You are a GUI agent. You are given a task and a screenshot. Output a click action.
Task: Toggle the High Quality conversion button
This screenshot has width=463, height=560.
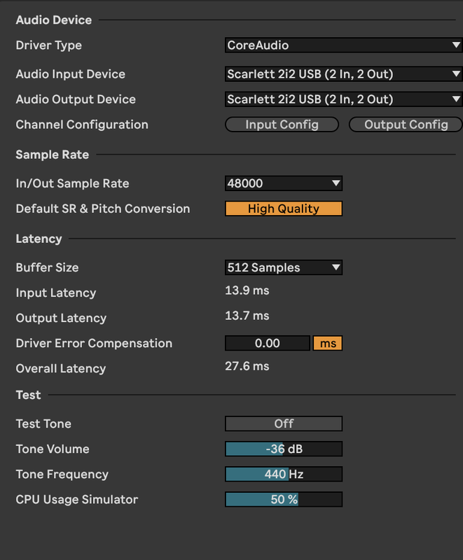(284, 209)
